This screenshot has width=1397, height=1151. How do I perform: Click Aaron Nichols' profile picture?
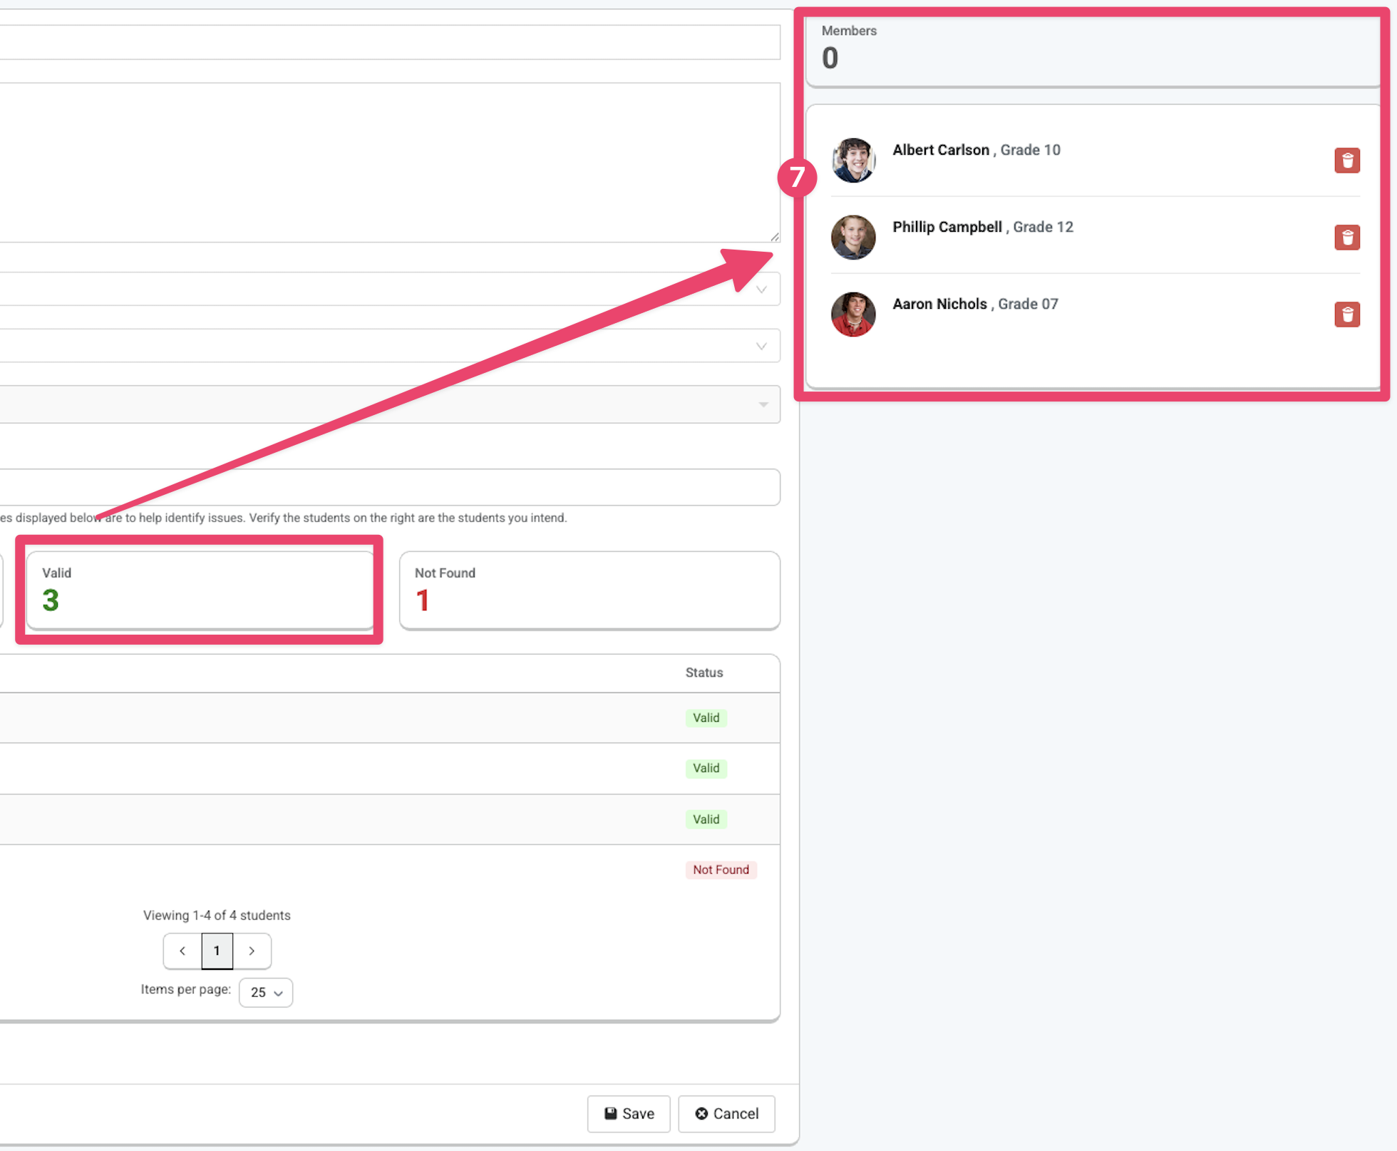853,314
